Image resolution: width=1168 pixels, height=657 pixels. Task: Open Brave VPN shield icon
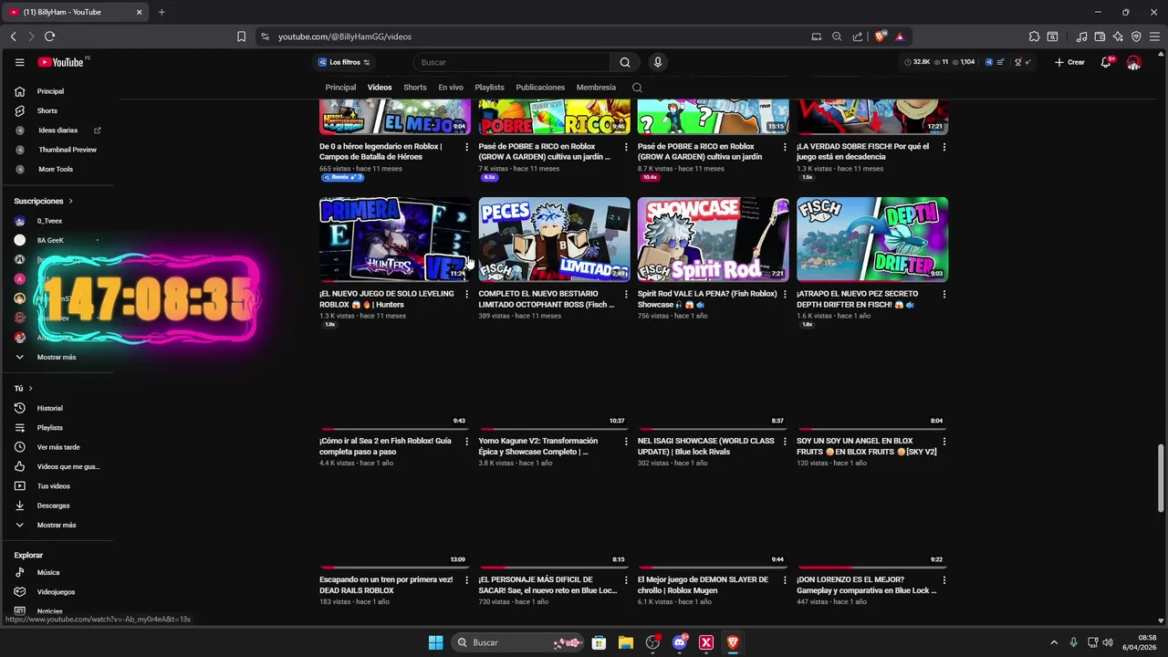click(1136, 36)
